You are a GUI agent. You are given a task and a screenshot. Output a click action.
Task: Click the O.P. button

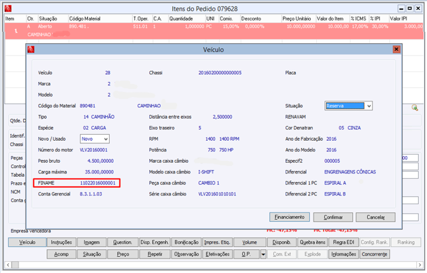[246, 254]
